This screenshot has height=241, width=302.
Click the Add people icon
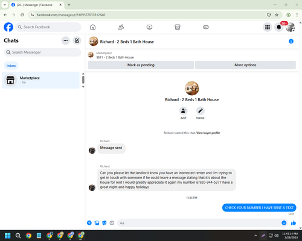pyautogui.click(x=184, y=111)
